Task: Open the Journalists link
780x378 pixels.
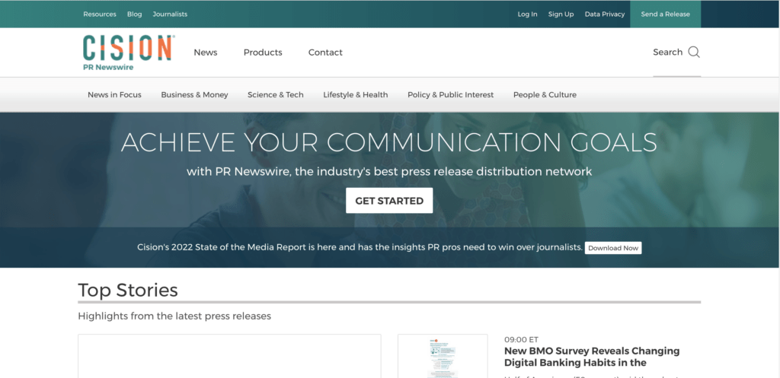Action: click(x=170, y=14)
